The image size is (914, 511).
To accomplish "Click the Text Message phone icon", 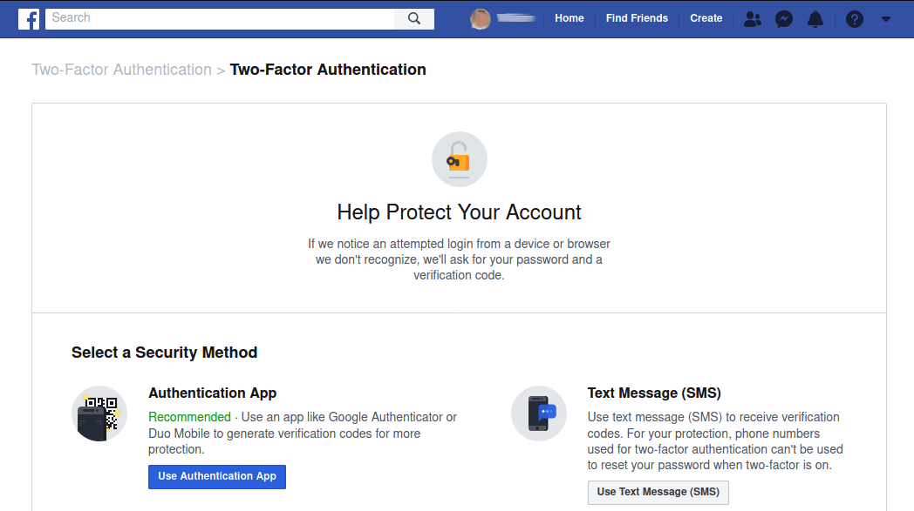I will point(539,414).
